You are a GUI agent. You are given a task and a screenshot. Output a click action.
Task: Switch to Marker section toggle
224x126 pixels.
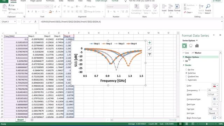pos(197,53)
